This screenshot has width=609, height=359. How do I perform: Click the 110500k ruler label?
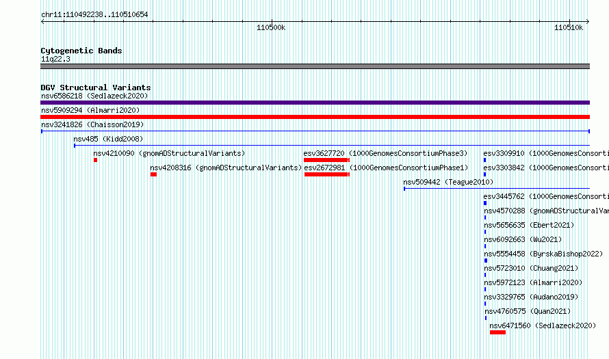[x=271, y=27]
